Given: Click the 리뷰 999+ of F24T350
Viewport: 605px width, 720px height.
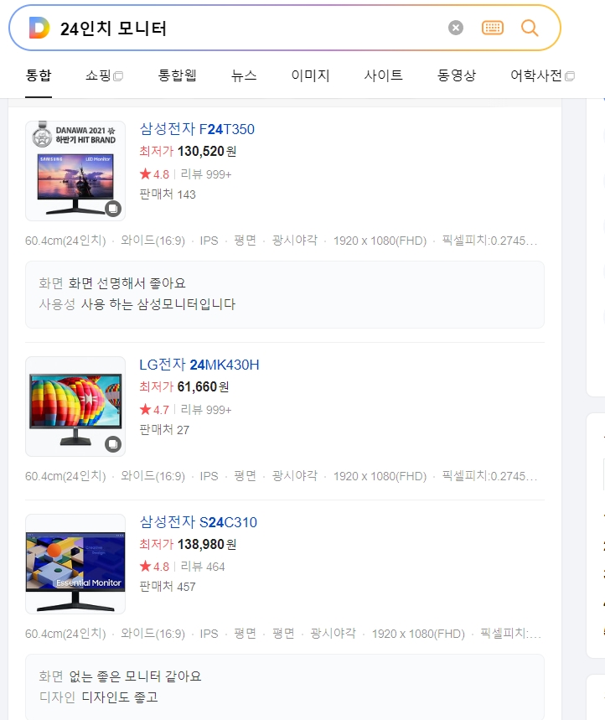Looking at the screenshot, I should coord(205,174).
